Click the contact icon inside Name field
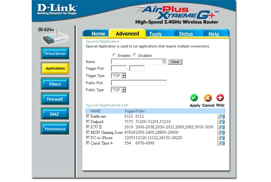 [164, 62]
